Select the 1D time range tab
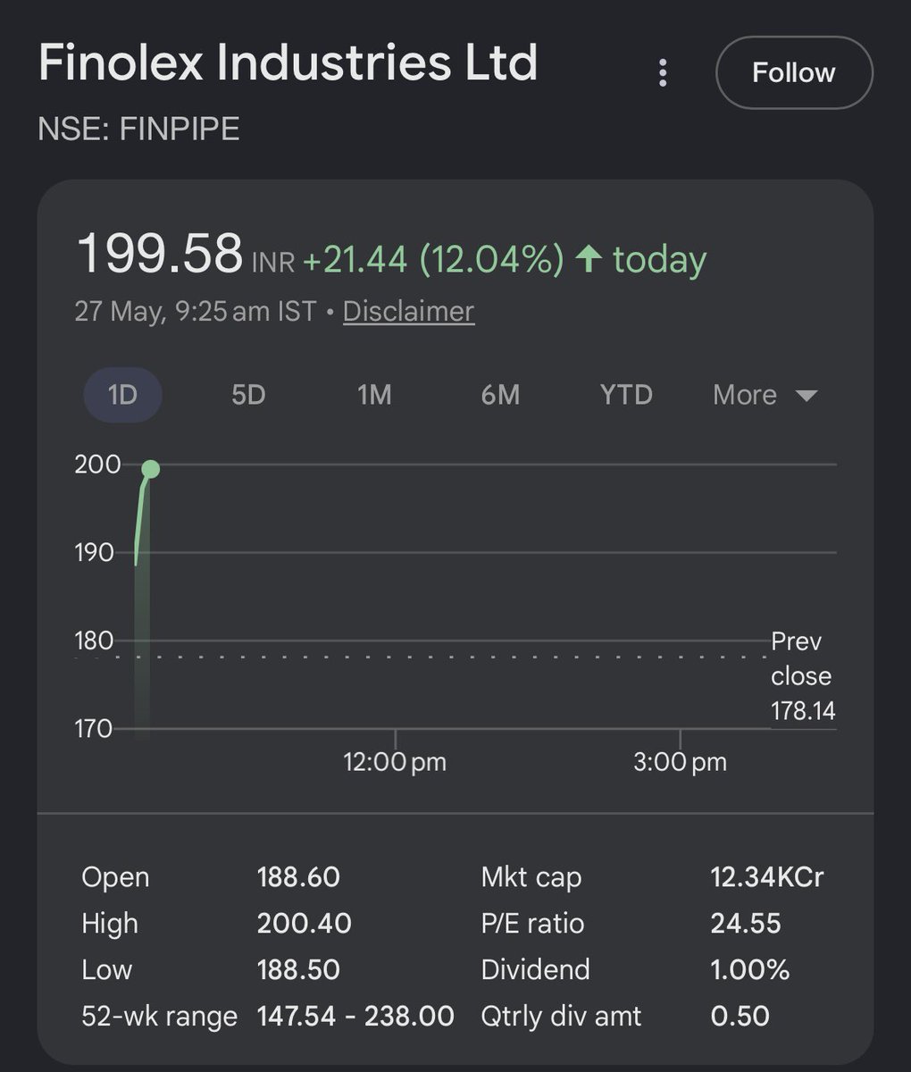The width and height of the screenshot is (911, 1072). [122, 395]
